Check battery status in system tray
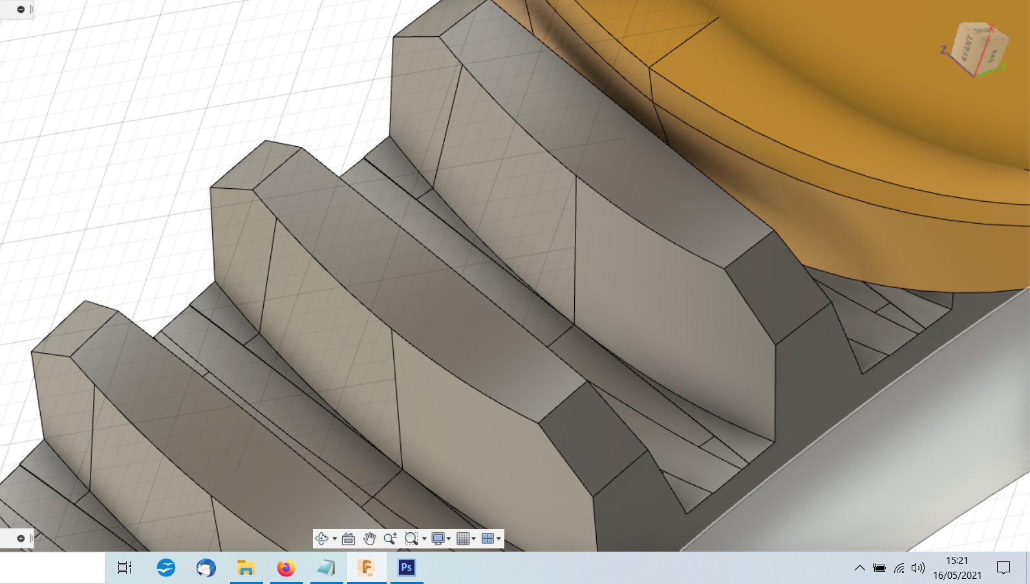 [879, 568]
